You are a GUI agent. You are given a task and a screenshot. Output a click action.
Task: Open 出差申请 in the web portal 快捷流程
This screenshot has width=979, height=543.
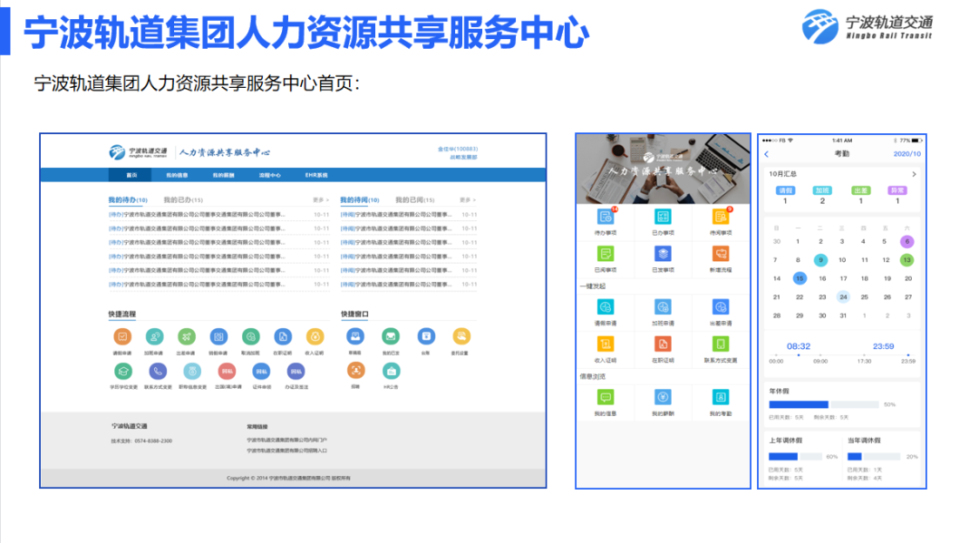[186, 337]
